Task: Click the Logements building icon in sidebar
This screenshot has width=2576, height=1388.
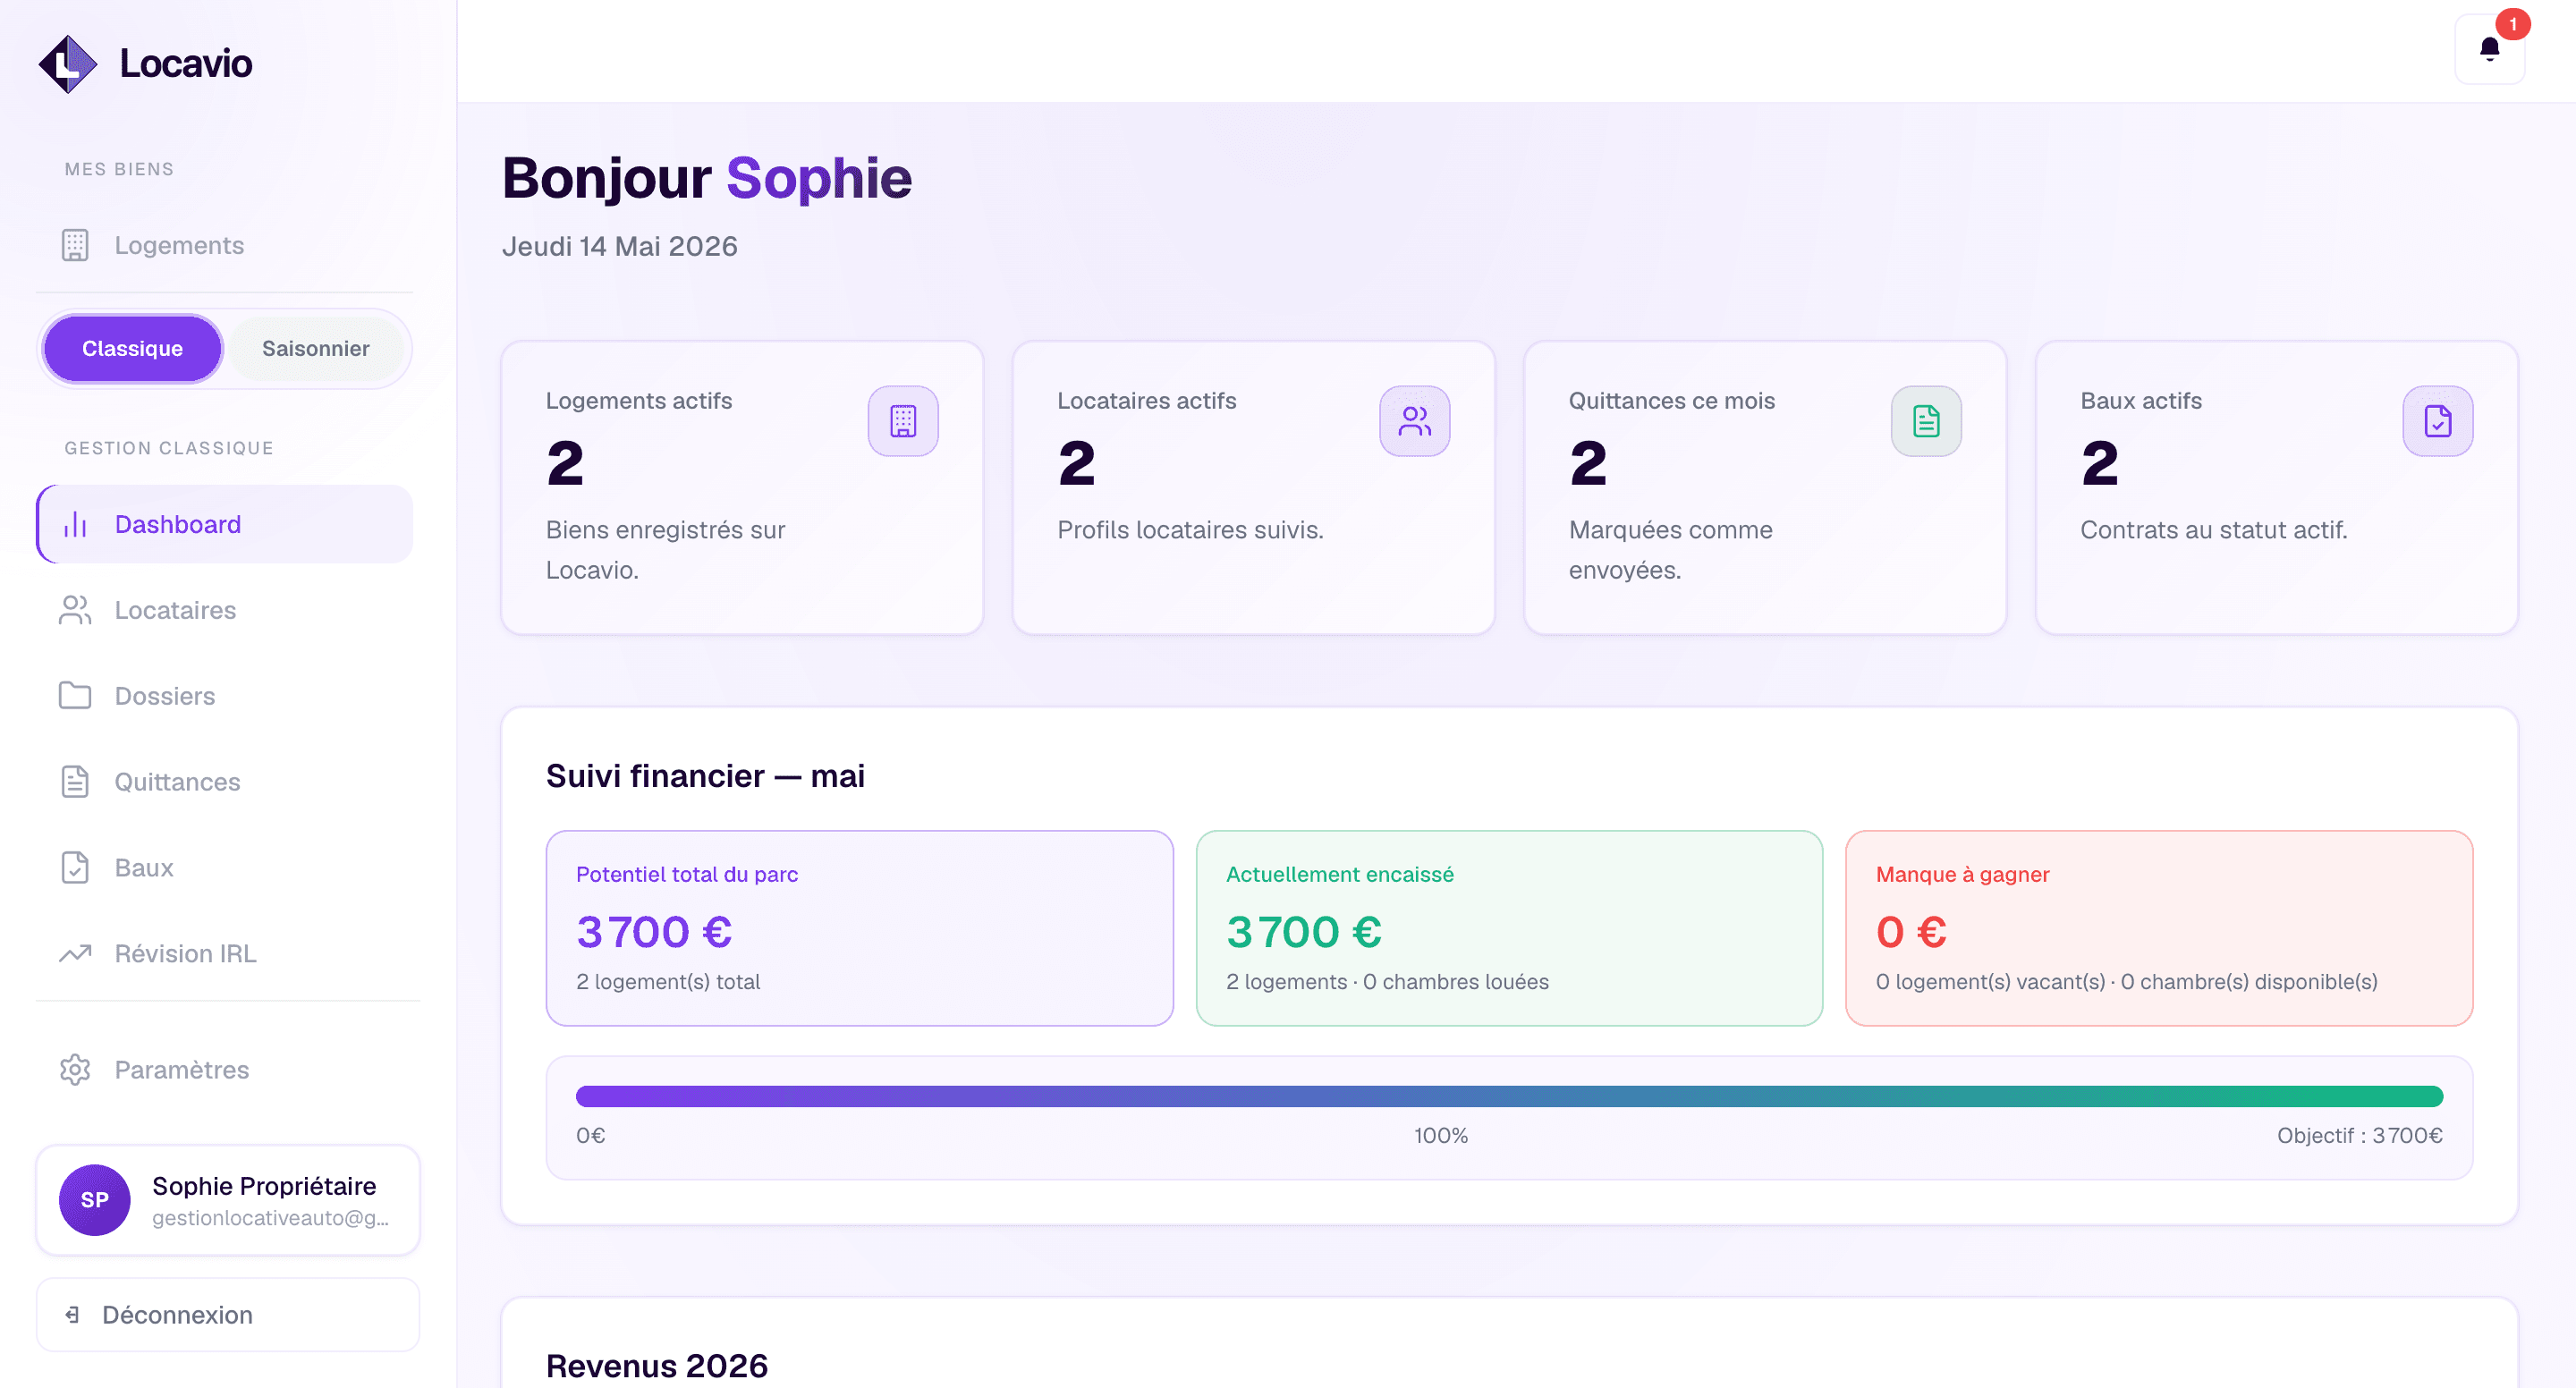Action: (75, 245)
